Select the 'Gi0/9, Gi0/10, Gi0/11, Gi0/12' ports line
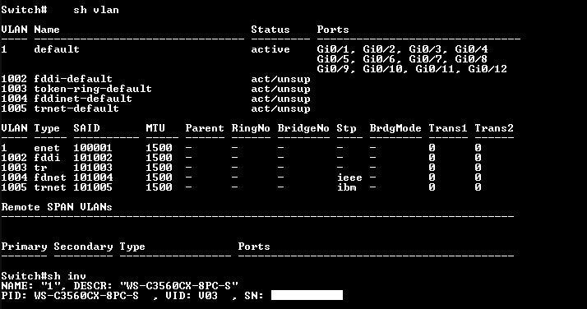This screenshot has width=587, height=309. point(412,69)
